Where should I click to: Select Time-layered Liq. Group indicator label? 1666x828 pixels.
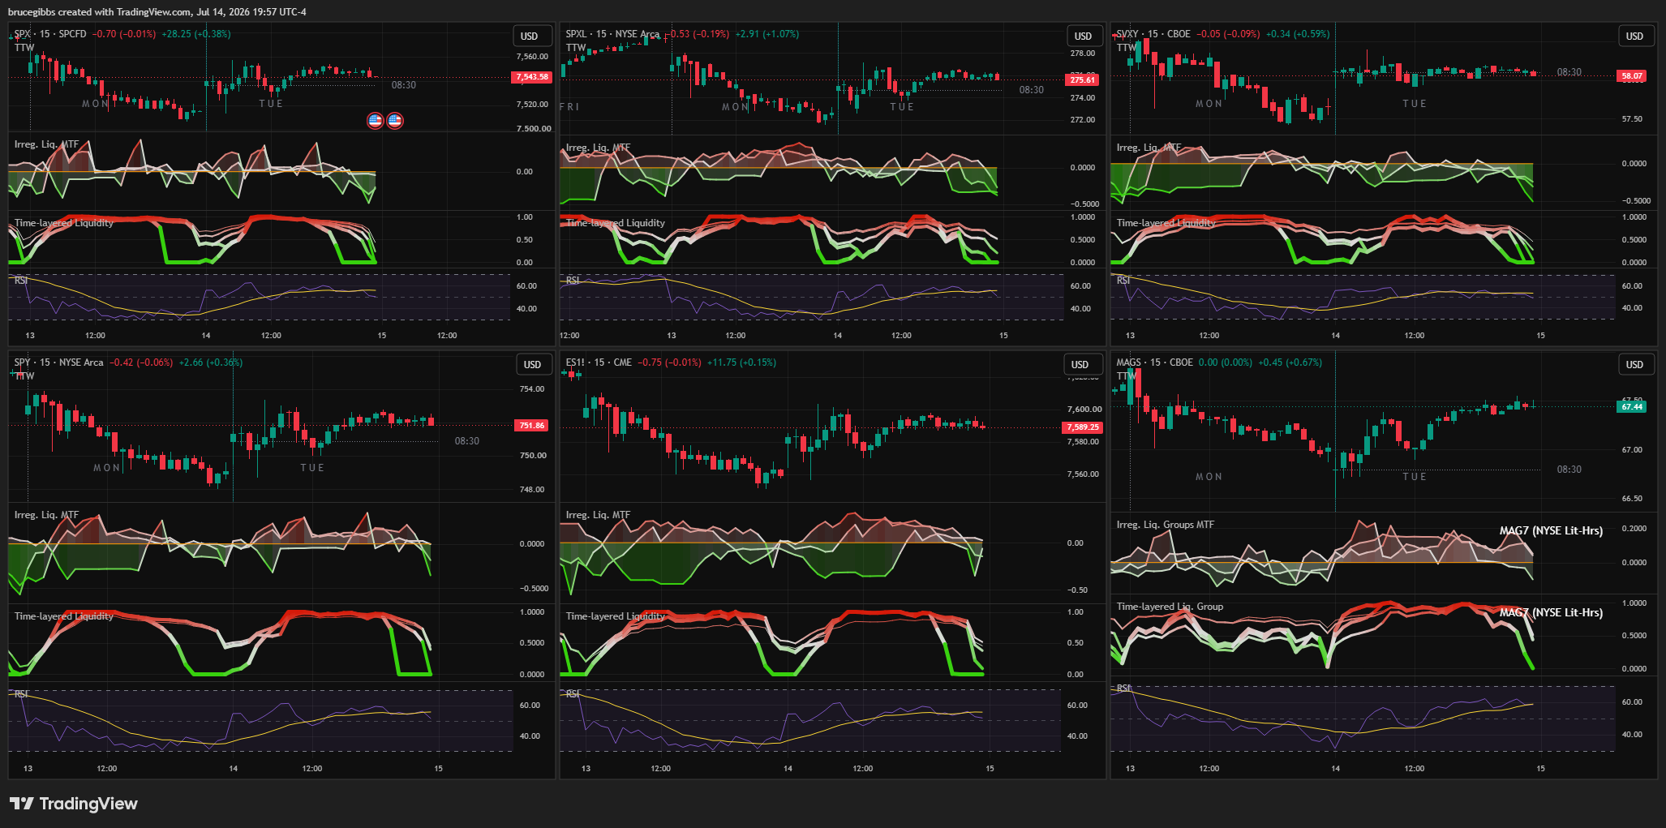click(x=1170, y=607)
